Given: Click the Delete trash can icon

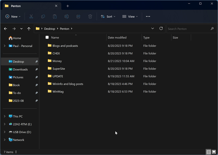Looking at the screenshot, I should (90, 17).
